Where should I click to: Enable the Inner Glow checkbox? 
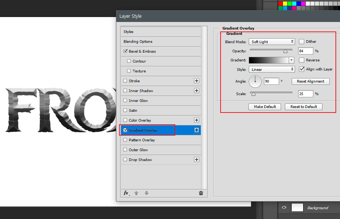tap(125, 100)
